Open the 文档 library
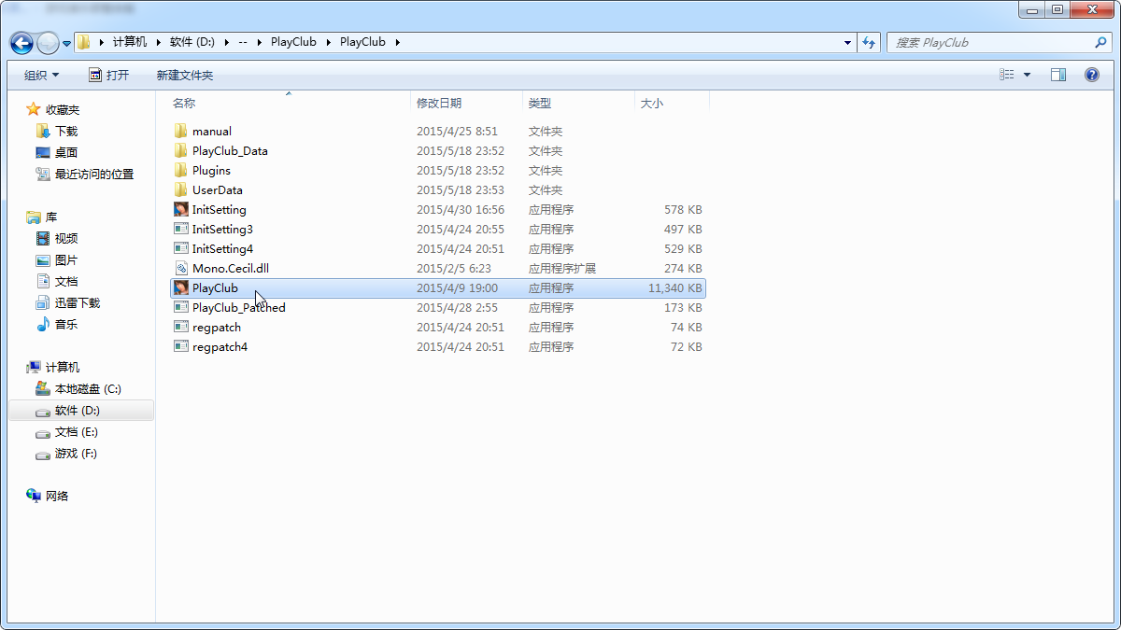This screenshot has height=630, width=1121. coord(66,282)
